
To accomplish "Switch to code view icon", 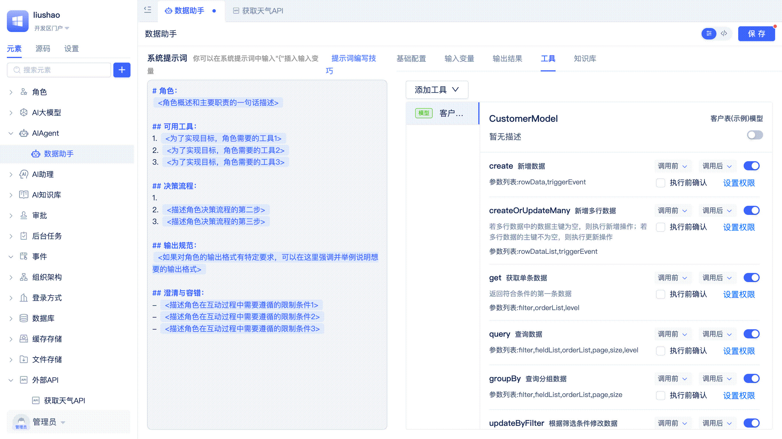I will coord(724,33).
